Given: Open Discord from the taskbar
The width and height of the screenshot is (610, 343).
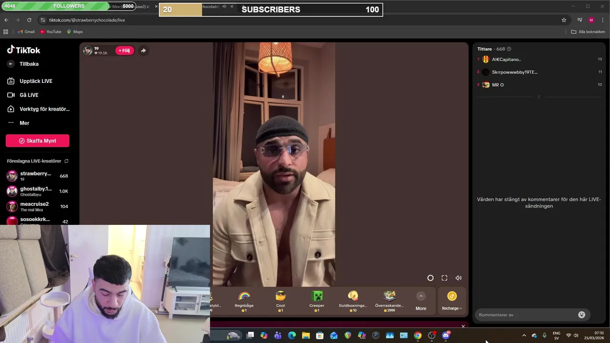Looking at the screenshot, I should click(446, 335).
